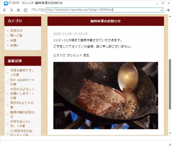The height and width of the screenshot is (147, 172).
Task: Click the go arrow next to the address bar
Action: [x=168, y=10]
